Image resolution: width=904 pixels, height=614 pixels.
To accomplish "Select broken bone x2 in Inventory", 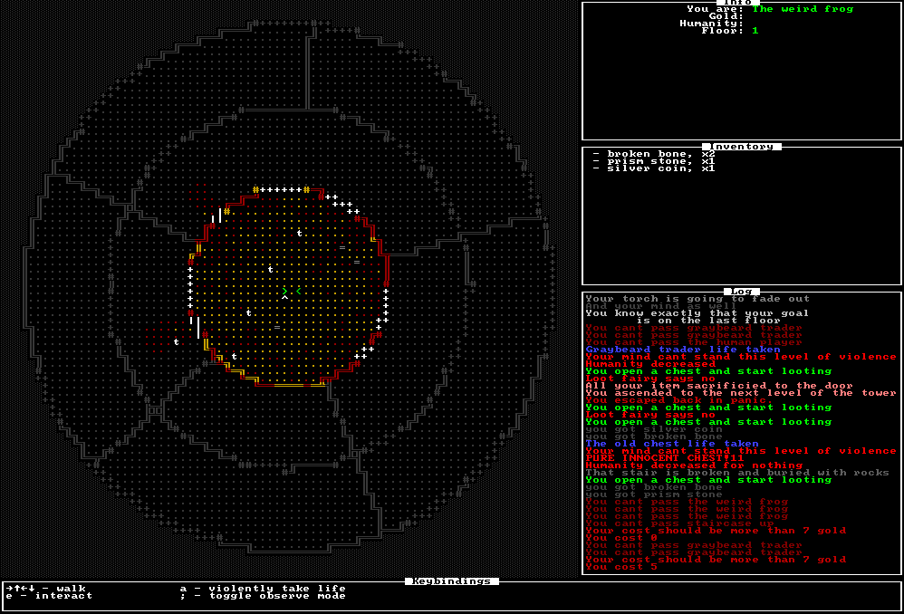I will [x=654, y=154].
